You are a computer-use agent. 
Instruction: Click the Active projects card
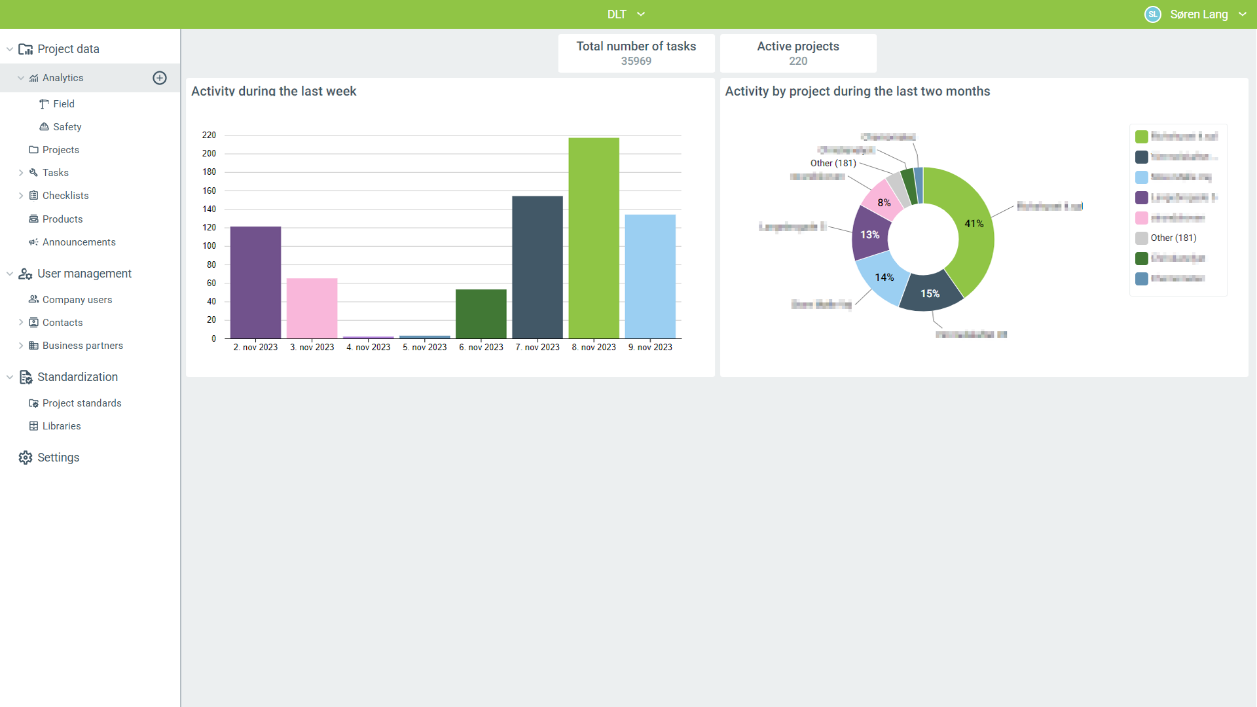tap(797, 53)
